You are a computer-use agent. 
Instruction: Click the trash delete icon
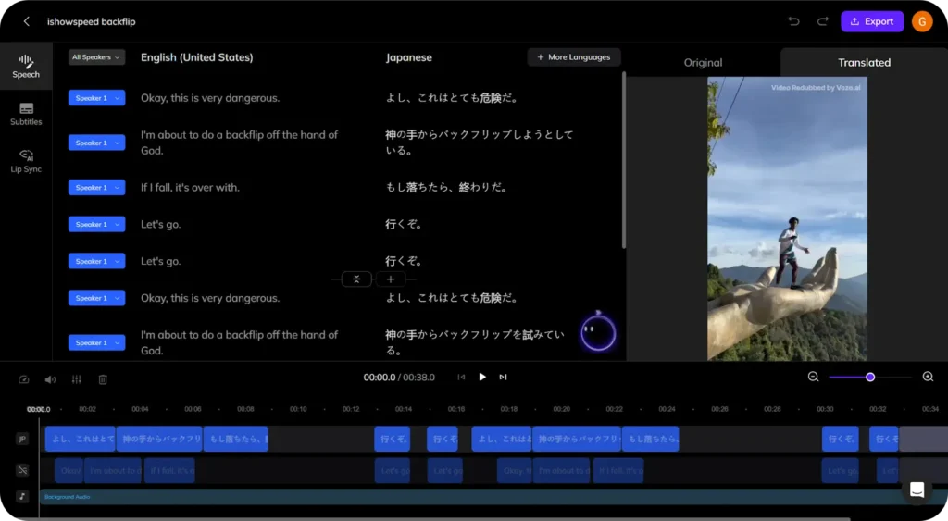(x=103, y=379)
